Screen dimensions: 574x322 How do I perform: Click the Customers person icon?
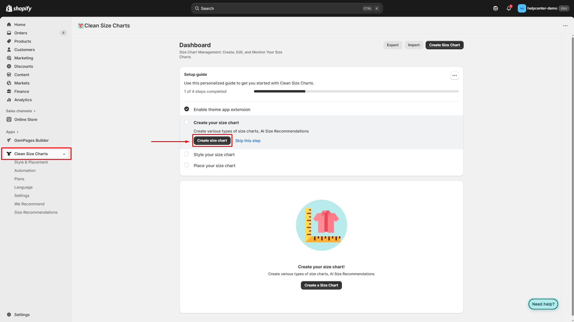point(9,50)
